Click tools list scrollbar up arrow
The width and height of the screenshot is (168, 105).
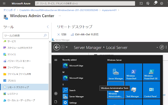click(x=50, y=42)
